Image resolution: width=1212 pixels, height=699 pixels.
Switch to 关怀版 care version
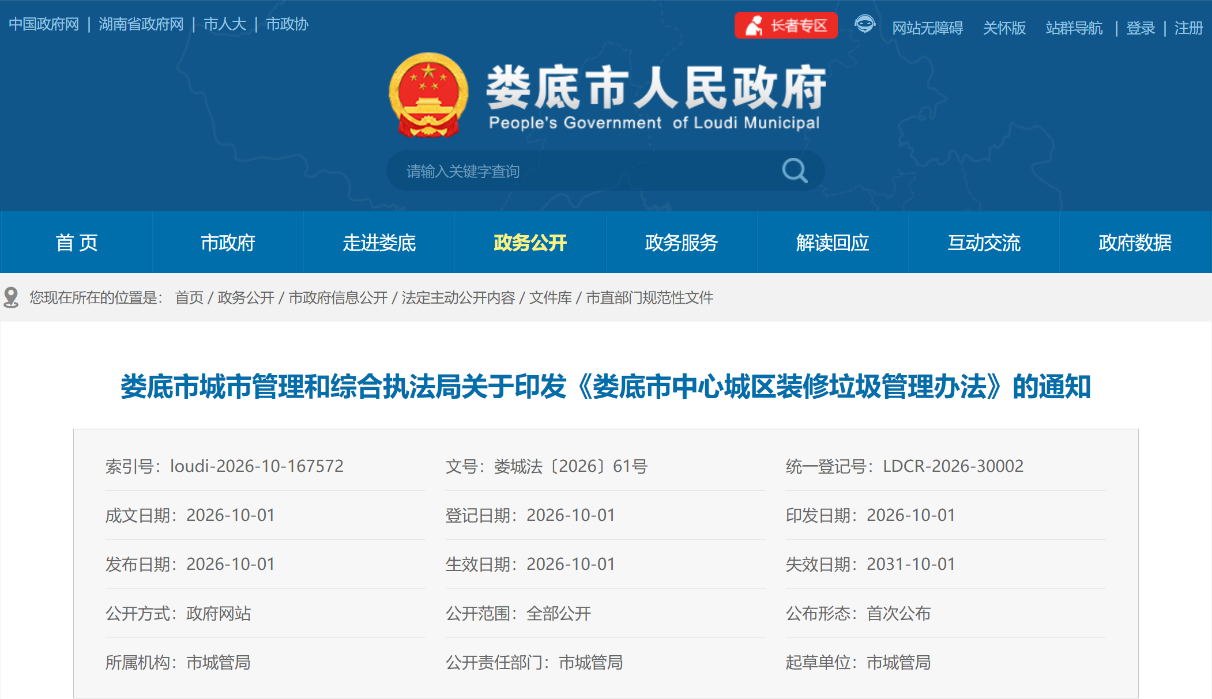(x=1004, y=28)
